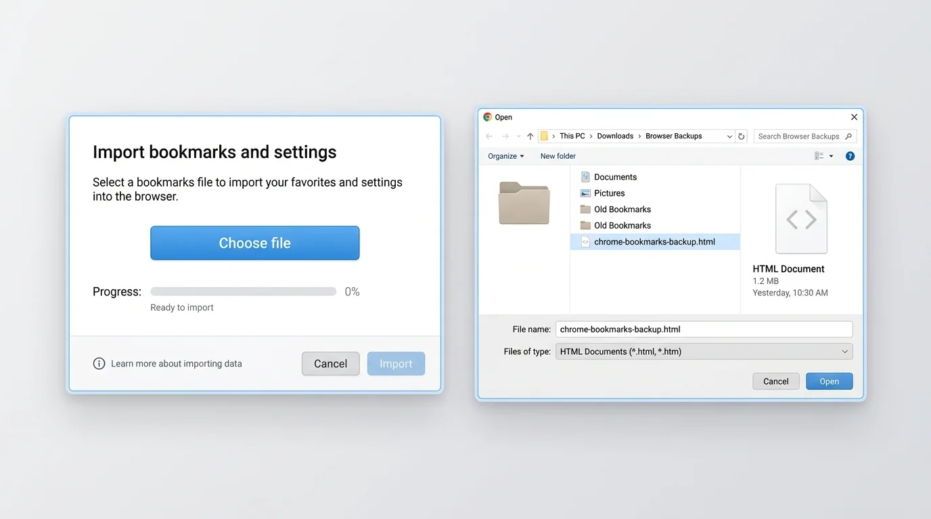
Task: Click the yellow folder icon in the address bar
Action: point(544,136)
